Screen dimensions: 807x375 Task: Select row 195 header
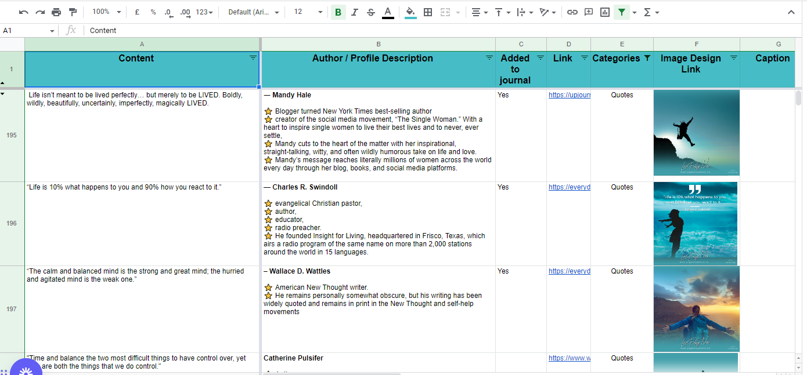[x=12, y=135]
